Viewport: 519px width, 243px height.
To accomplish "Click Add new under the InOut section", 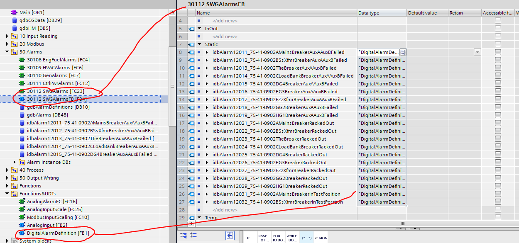I will (x=225, y=36).
